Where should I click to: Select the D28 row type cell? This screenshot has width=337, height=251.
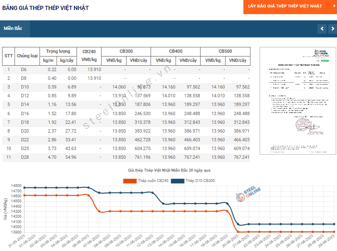25,157
